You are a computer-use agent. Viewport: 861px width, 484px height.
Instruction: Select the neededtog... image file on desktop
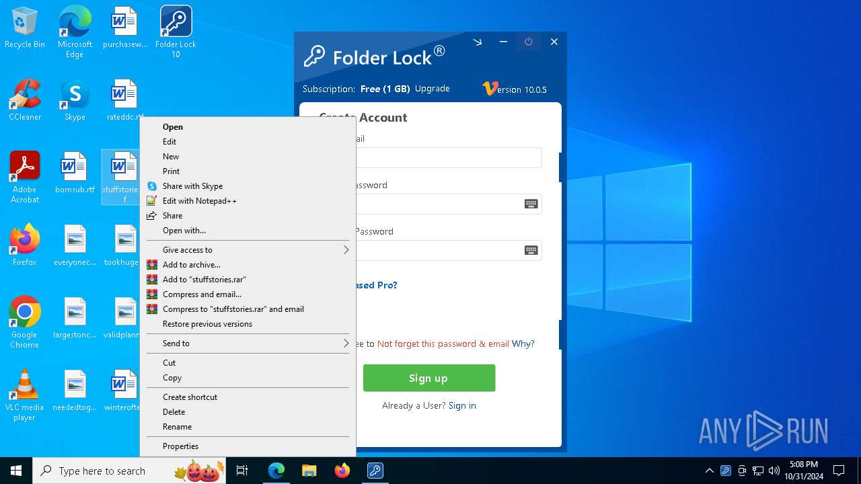click(x=75, y=391)
